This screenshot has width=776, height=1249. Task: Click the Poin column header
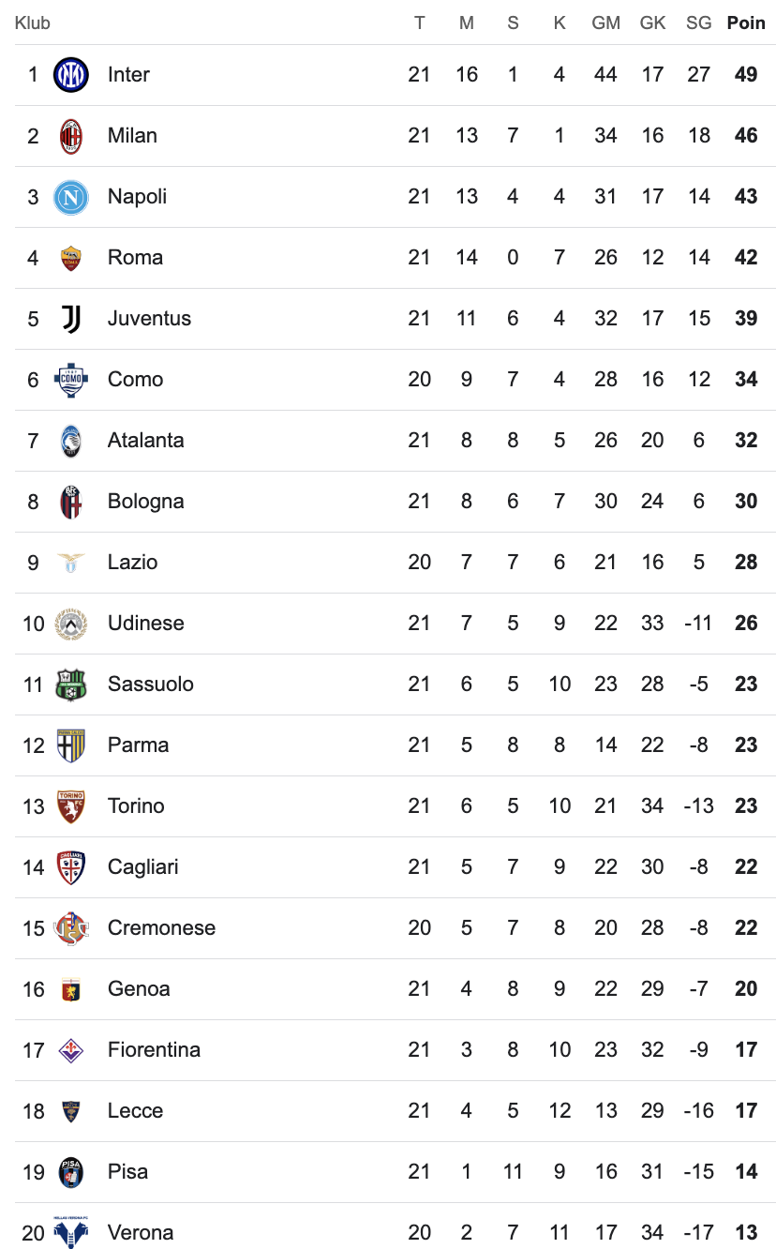pos(746,23)
